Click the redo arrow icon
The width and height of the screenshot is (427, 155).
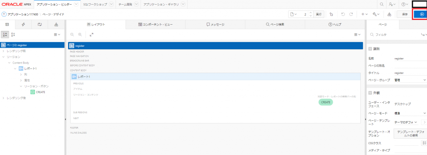351,15
